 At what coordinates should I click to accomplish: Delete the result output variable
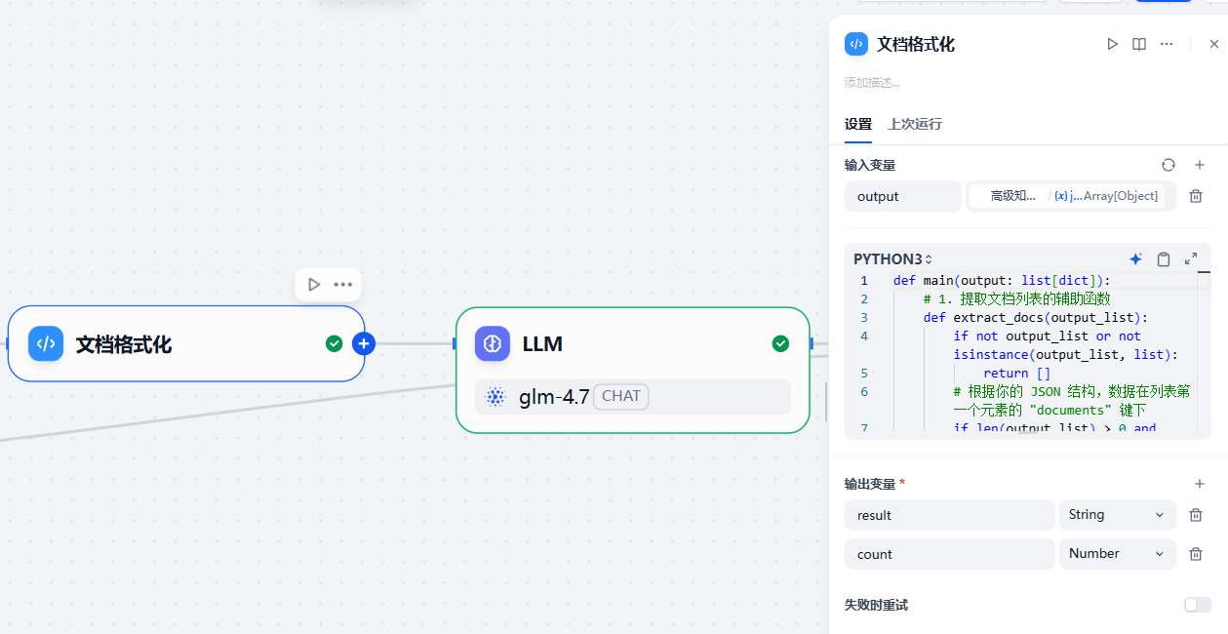click(1196, 515)
